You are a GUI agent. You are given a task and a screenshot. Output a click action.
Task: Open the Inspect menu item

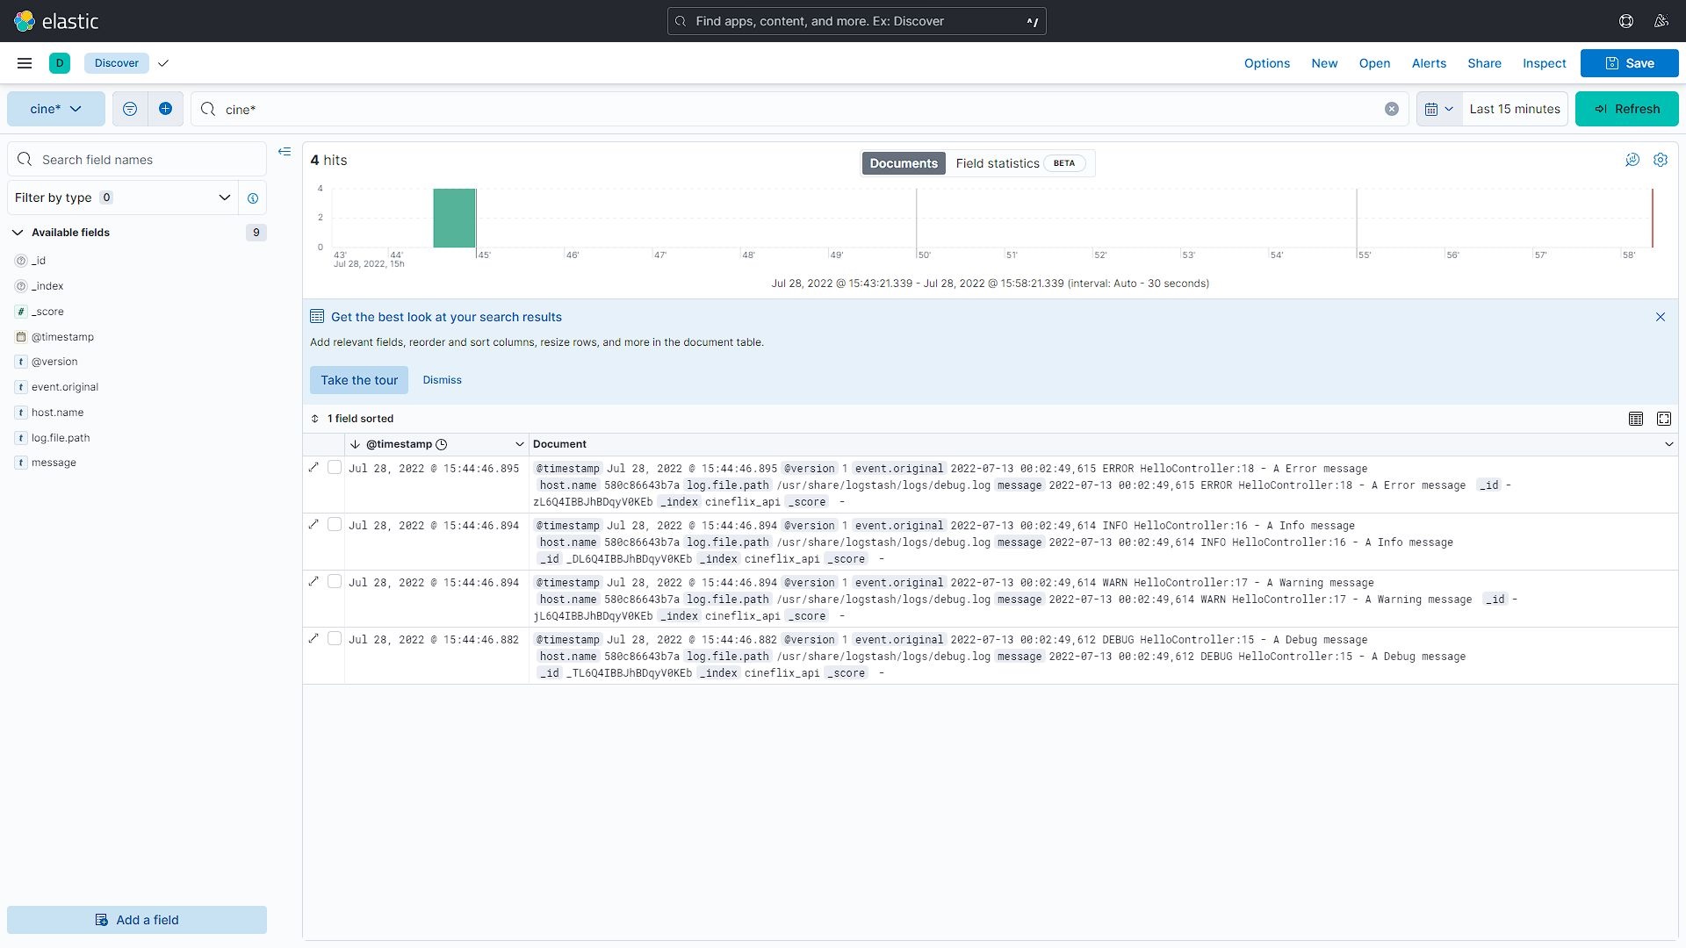pos(1544,63)
